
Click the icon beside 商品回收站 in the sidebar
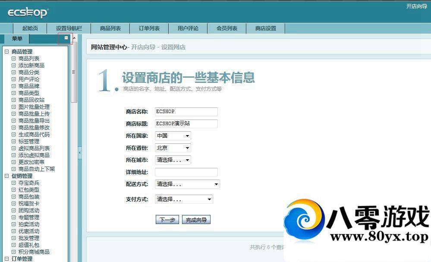coord(14,100)
